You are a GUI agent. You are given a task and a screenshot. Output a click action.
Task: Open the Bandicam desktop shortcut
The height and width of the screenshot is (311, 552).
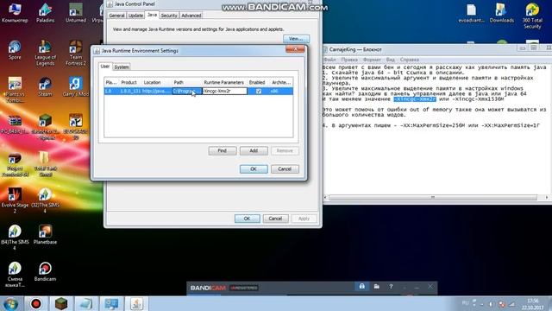pyautogui.click(x=45, y=271)
